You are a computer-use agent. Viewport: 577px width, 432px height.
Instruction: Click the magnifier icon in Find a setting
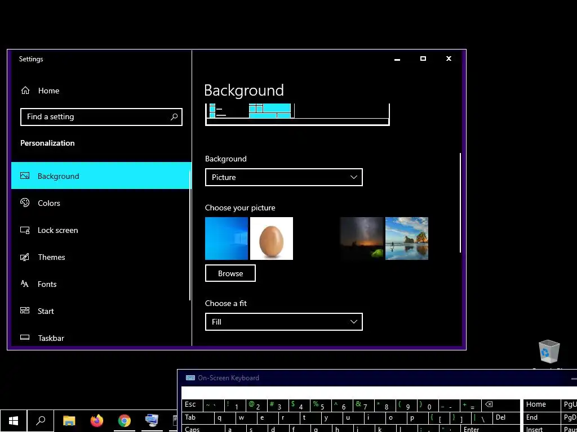[174, 117]
